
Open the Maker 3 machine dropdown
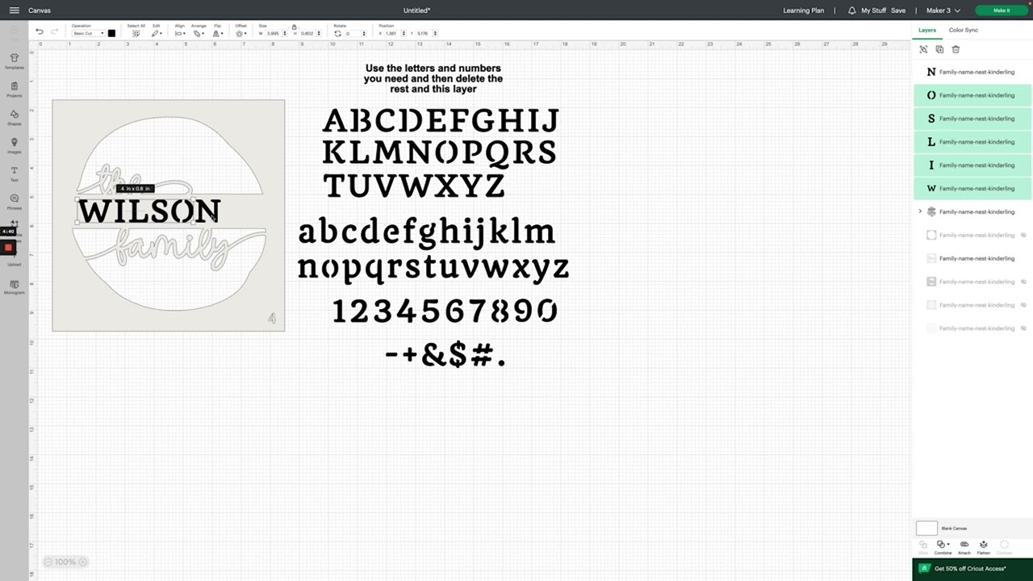[x=943, y=10]
